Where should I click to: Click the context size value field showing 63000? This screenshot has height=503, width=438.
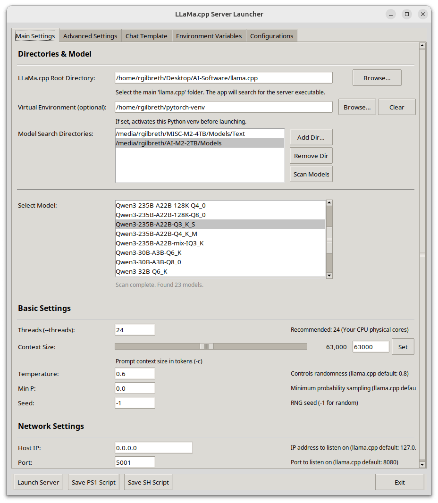[x=371, y=347]
